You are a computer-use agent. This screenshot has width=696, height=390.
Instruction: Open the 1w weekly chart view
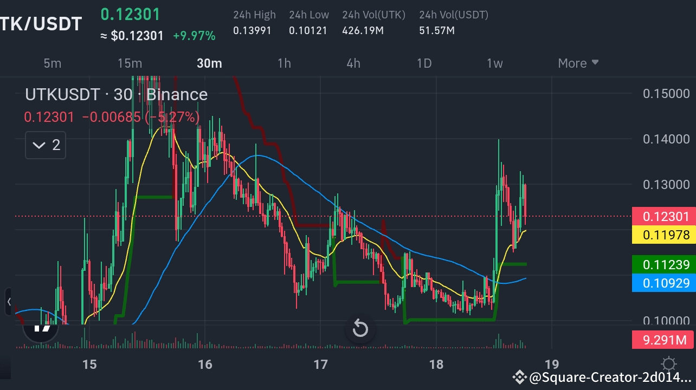pos(494,63)
